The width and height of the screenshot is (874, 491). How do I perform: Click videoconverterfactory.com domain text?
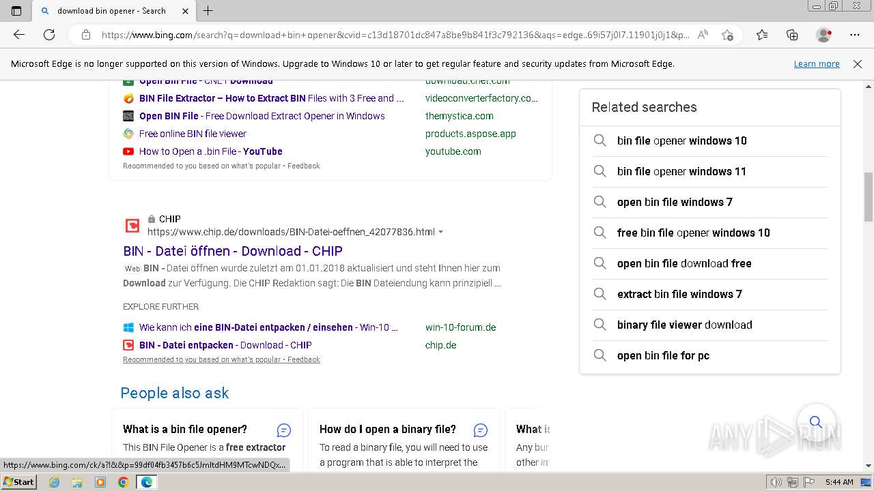pyautogui.click(x=481, y=98)
